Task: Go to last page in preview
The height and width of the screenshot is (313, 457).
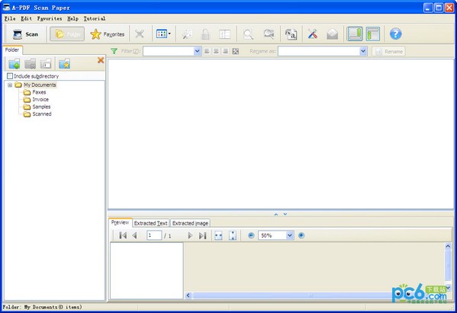Action: [203, 235]
